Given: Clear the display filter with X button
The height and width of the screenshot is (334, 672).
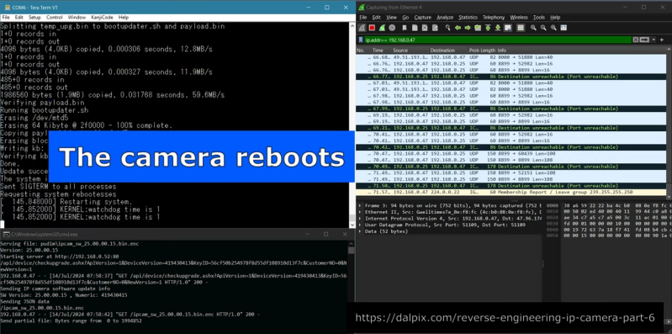Looking at the screenshot, I should [636, 40].
